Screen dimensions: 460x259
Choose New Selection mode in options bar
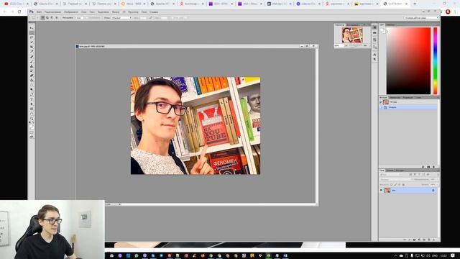click(x=43, y=17)
